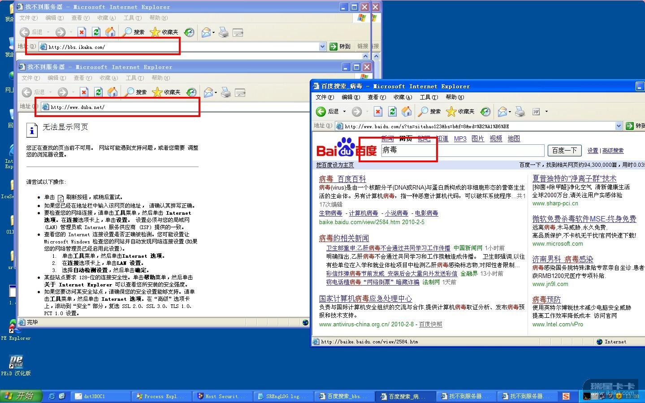The width and height of the screenshot is (645, 403).
Task: Open History icon in the bbs.ikaka.com window
Action: coord(189,32)
